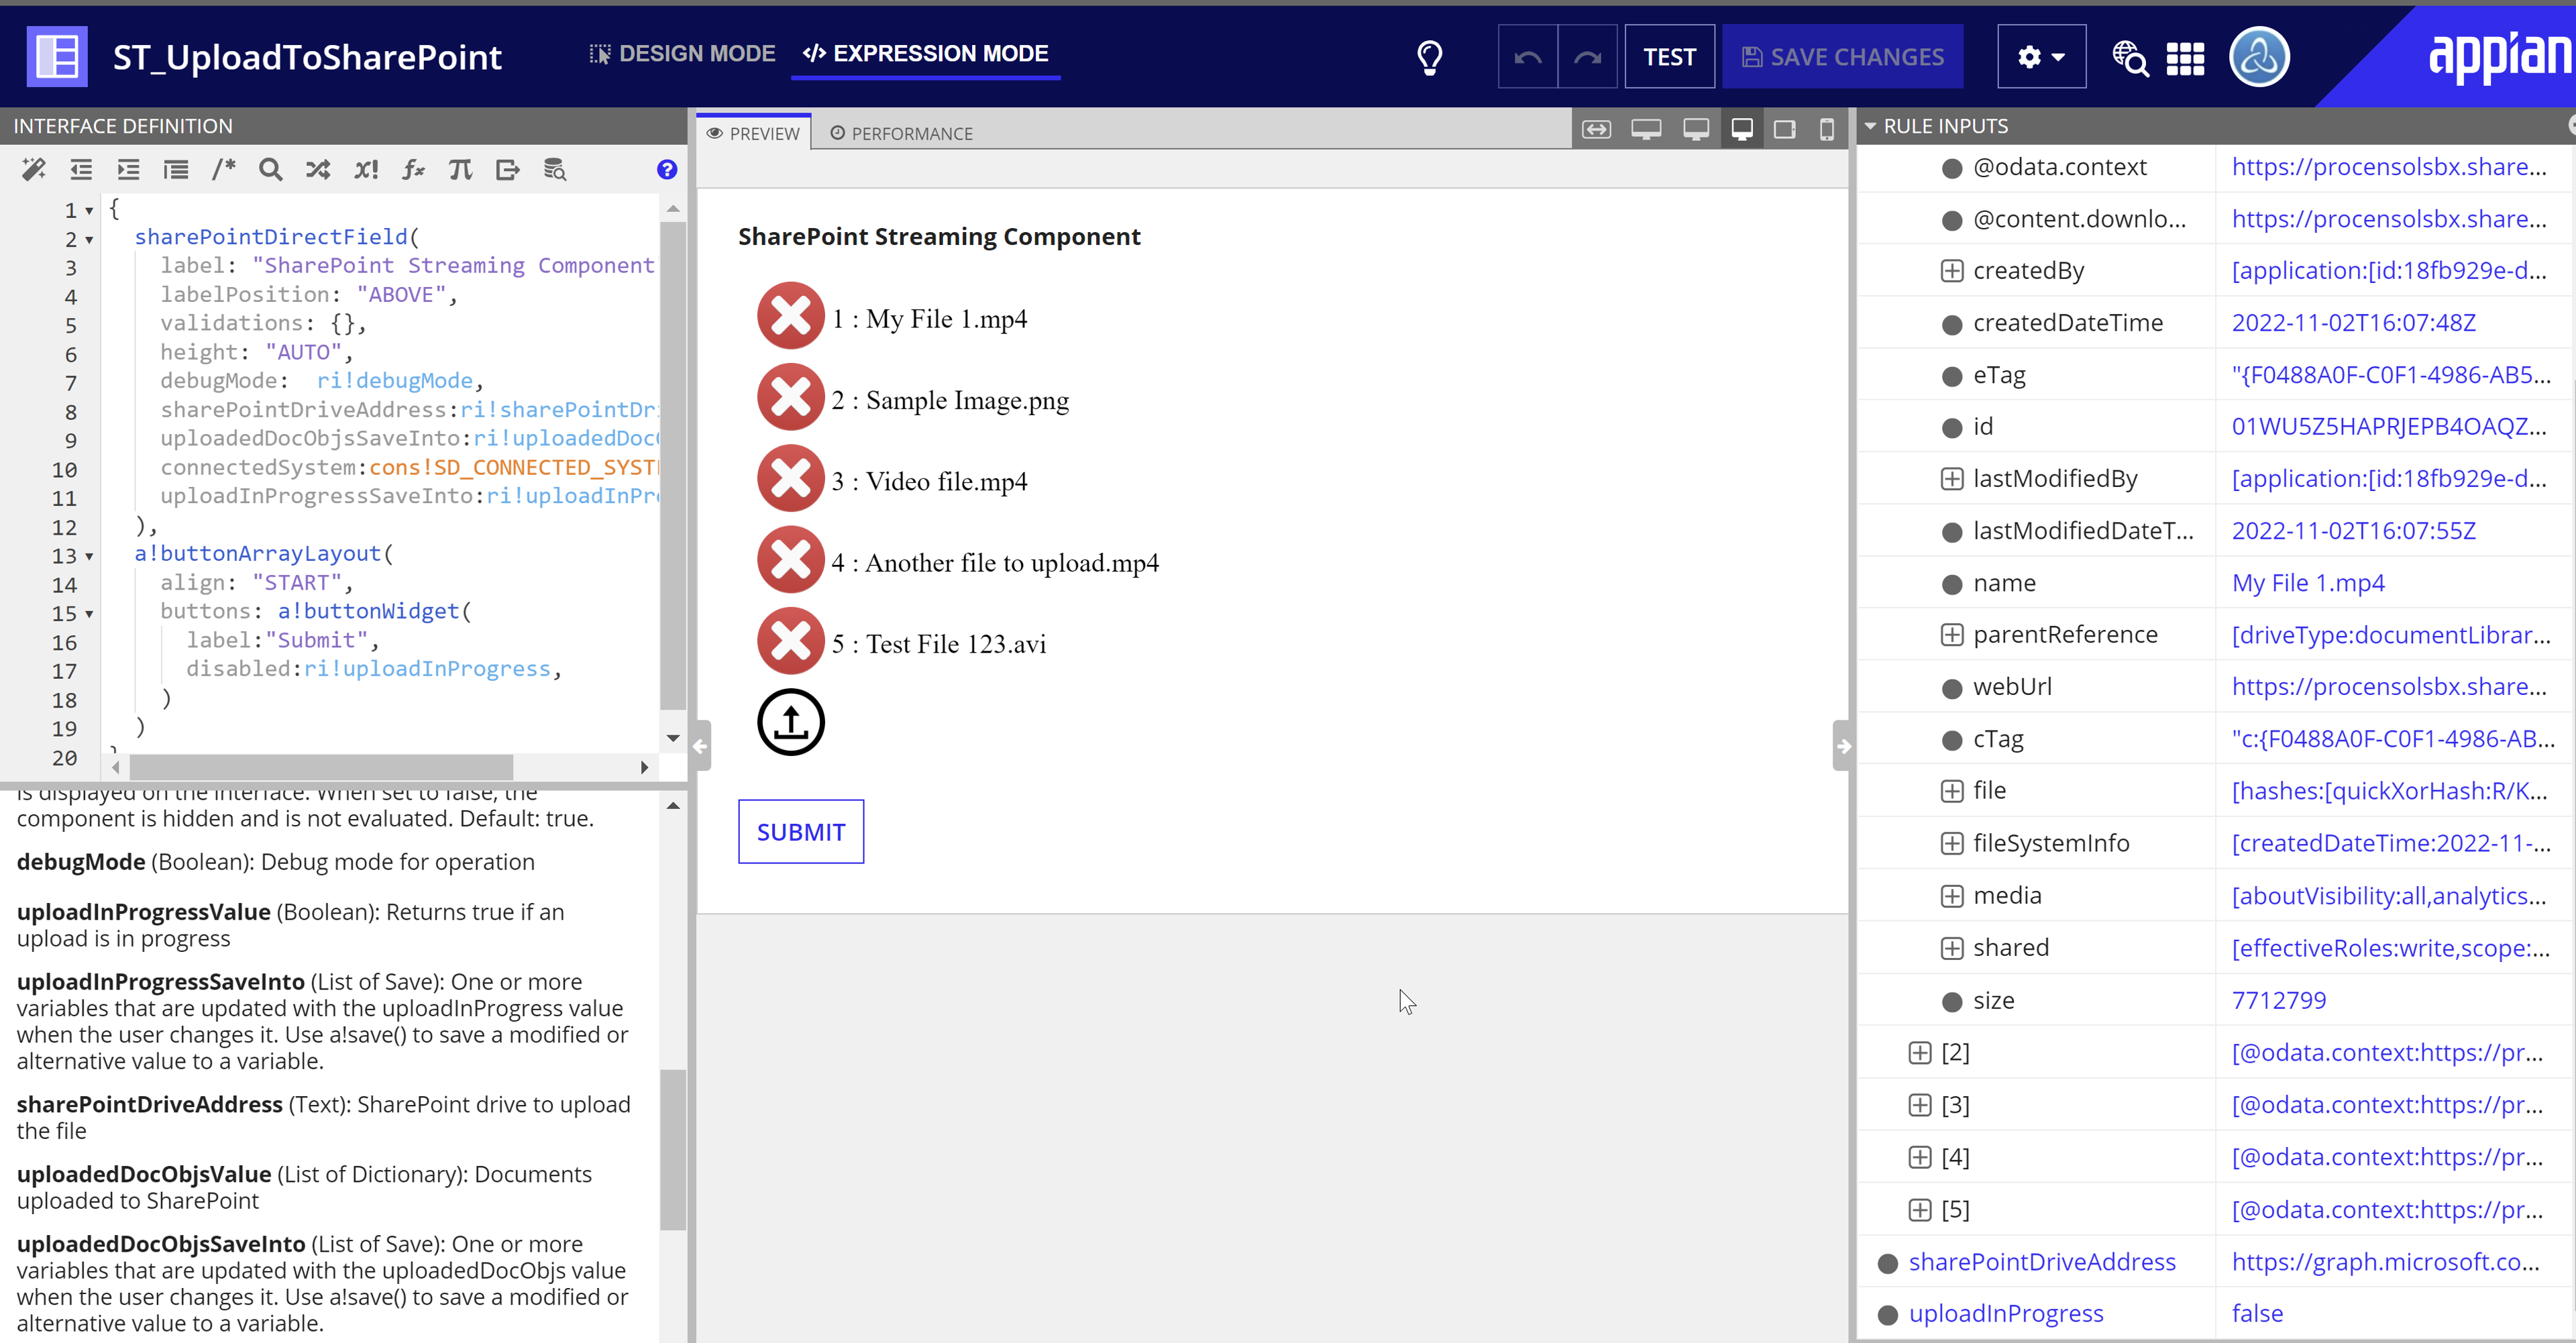Open the blue help question mark icon
The height and width of the screenshot is (1343, 2576).
(667, 169)
